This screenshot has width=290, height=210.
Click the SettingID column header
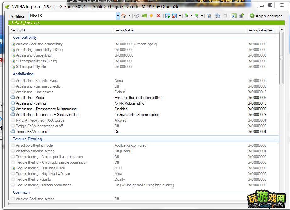click(61, 30)
